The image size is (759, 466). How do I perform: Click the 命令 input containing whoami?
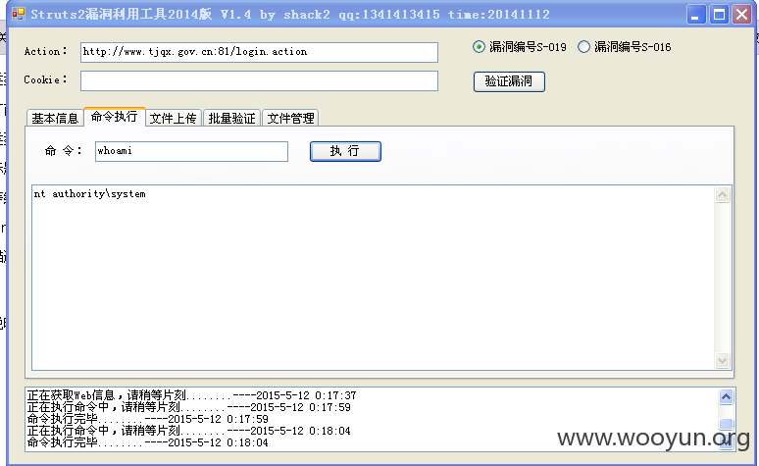point(191,151)
